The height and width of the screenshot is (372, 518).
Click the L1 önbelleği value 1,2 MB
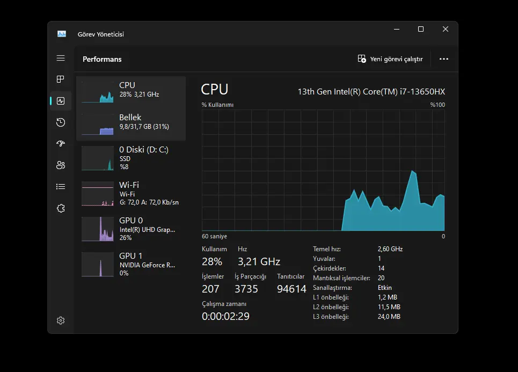coord(388,297)
